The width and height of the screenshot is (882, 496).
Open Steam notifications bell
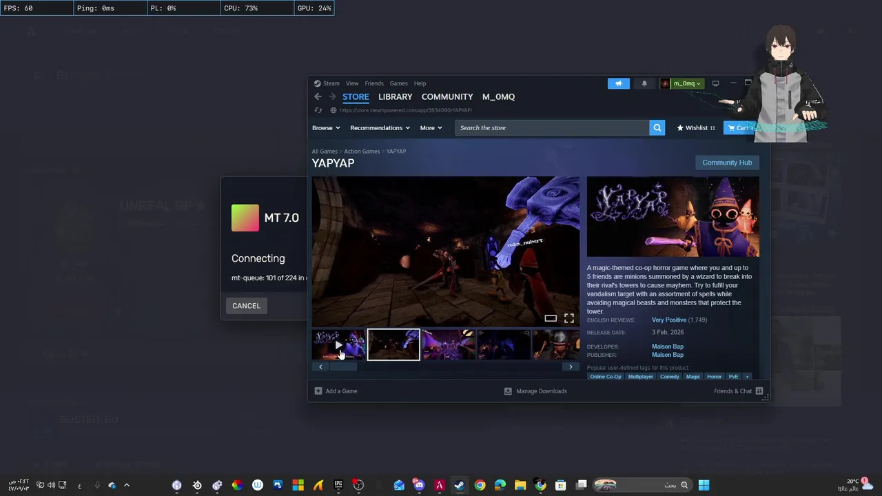click(x=644, y=83)
